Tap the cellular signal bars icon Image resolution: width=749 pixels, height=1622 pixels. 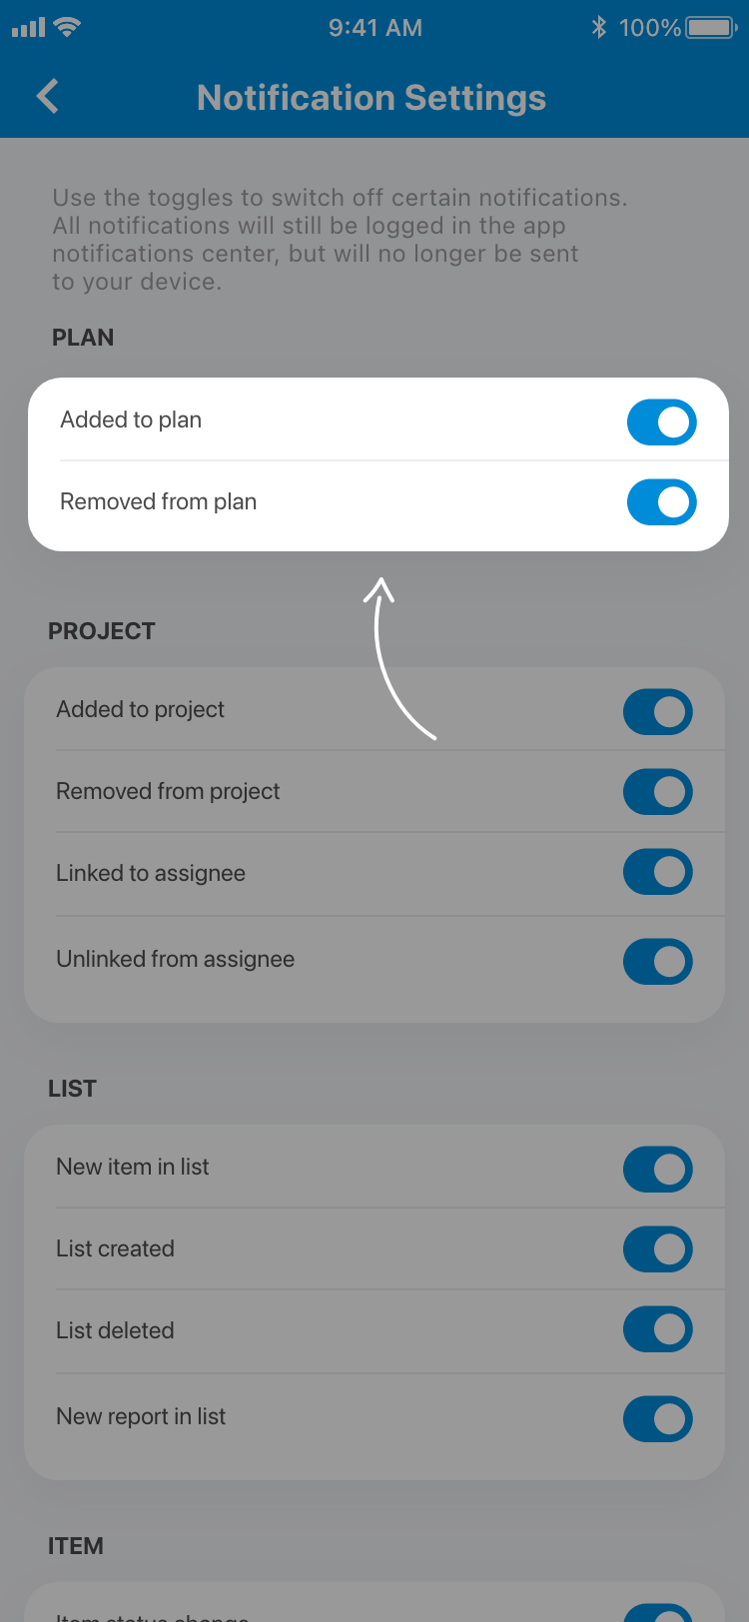coord(28,28)
